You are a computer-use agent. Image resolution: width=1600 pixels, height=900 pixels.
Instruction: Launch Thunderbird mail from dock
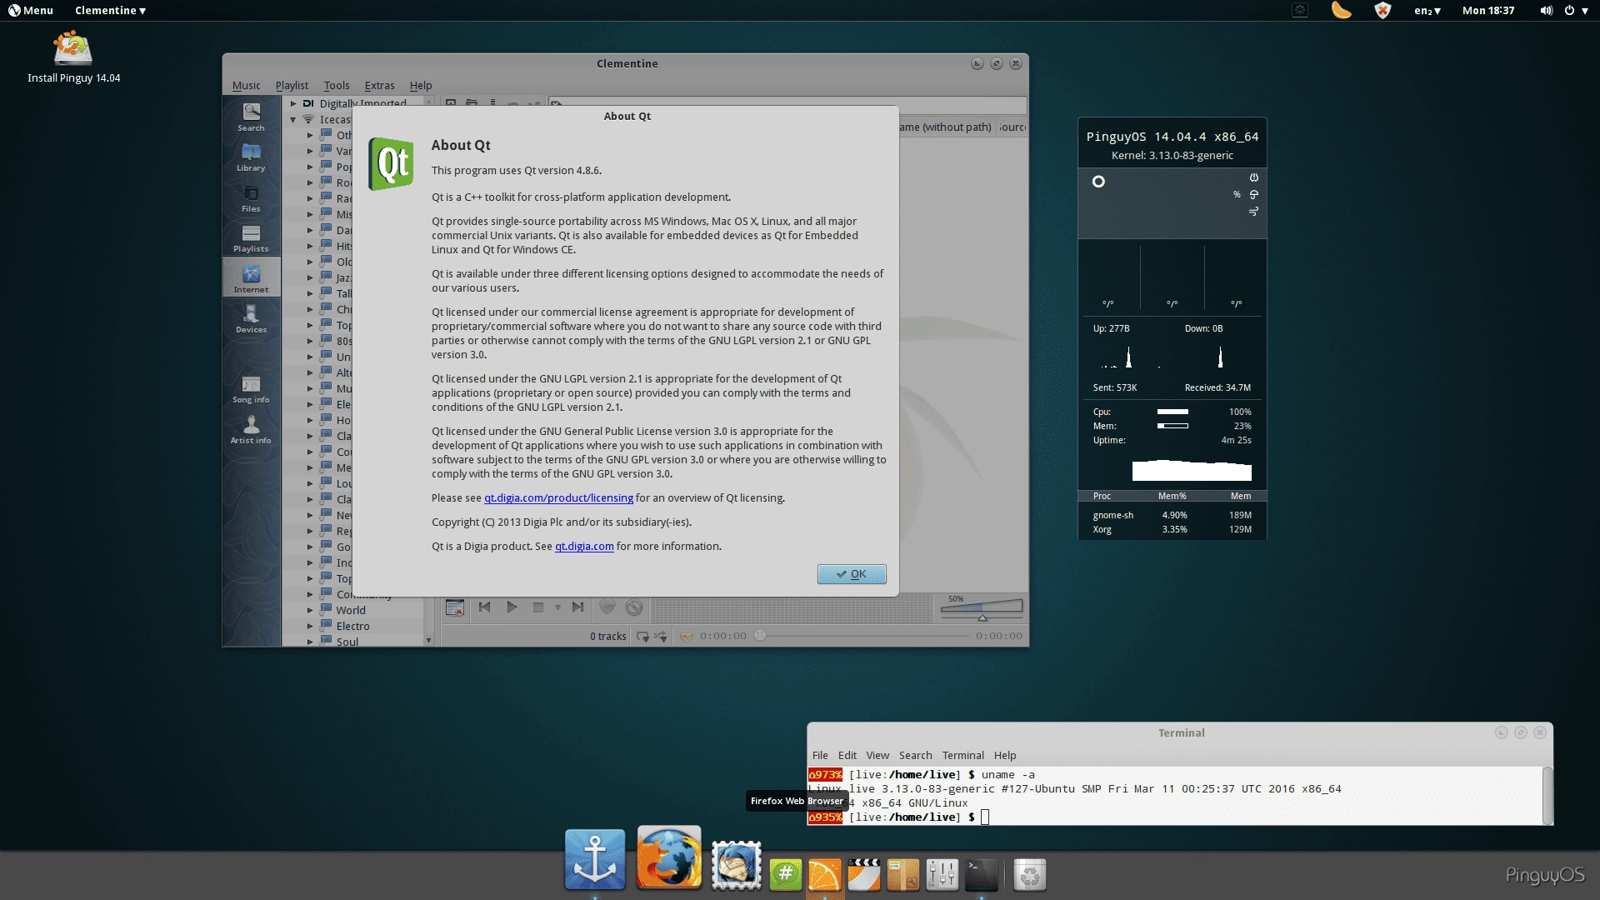pyautogui.click(x=736, y=864)
